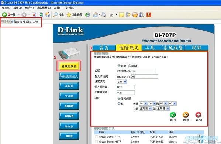Click the public port (公用服務埠) field 8080
The height and width of the screenshot is (144, 221).
[x=126, y=93]
